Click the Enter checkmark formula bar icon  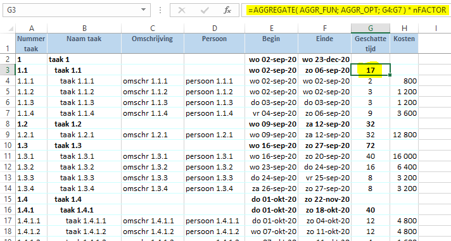tap(205, 10)
